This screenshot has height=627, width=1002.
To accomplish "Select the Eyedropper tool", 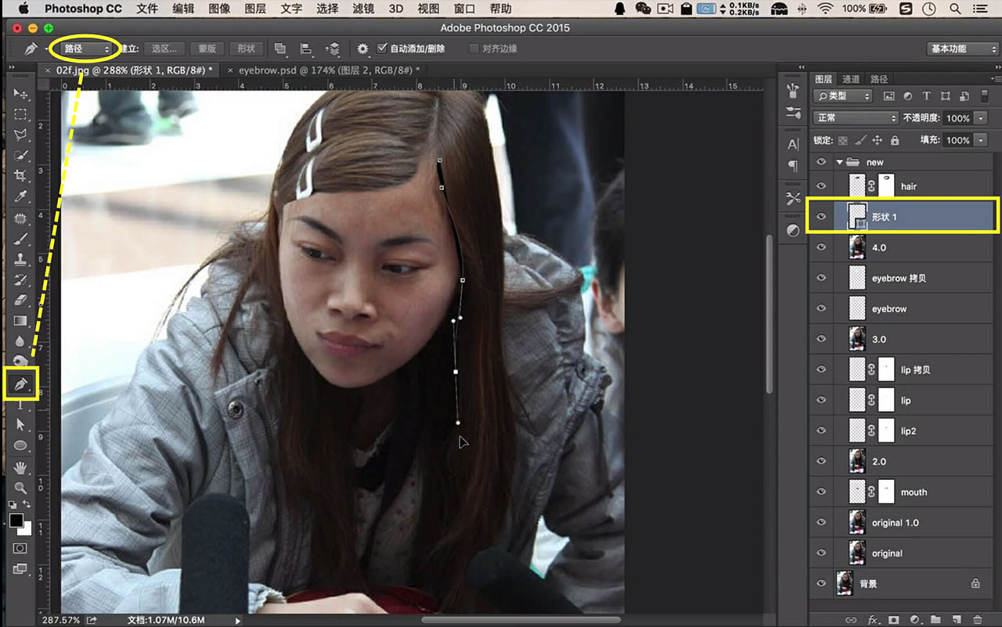I will point(20,196).
